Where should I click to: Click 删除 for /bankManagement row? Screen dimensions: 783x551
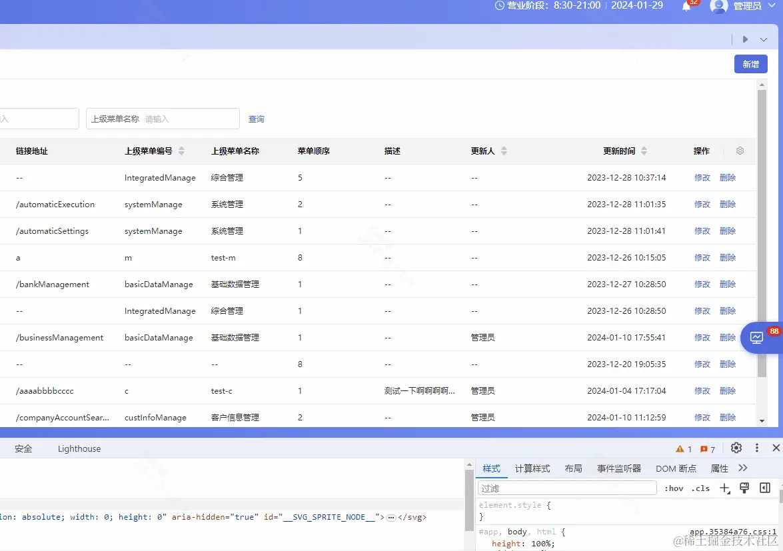point(728,284)
